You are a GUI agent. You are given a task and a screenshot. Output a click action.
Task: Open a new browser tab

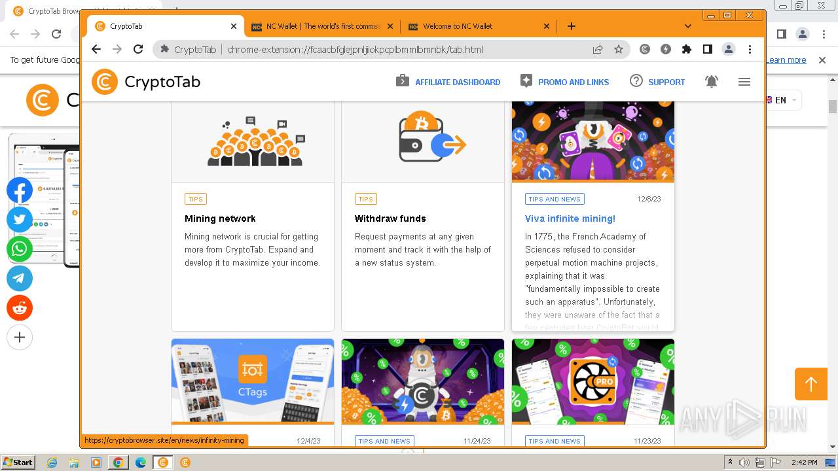point(571,26)
